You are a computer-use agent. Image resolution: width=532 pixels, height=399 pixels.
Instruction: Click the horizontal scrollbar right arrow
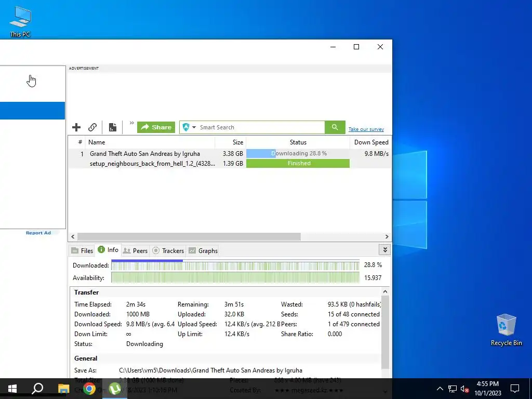[387, 236]
